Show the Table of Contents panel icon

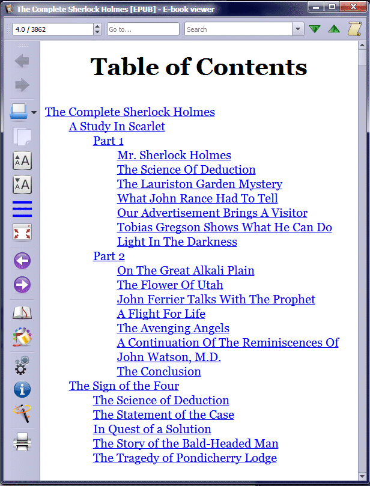(22, 209)
